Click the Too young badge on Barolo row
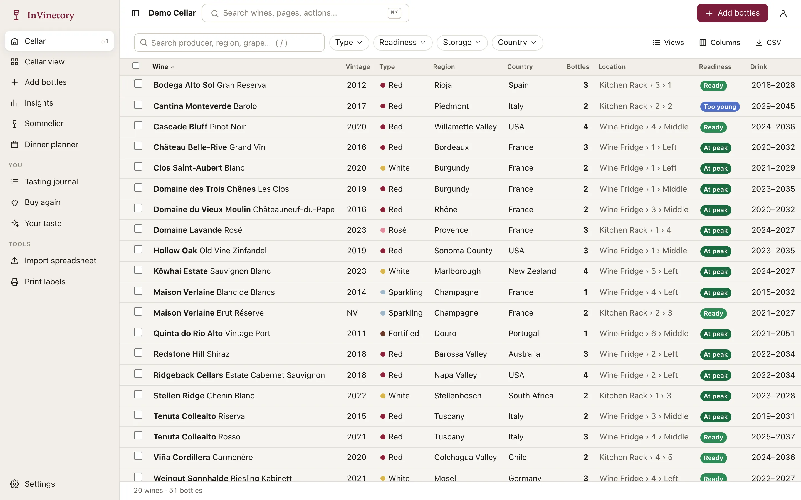 pyautogui.click(x=720, y=107)
